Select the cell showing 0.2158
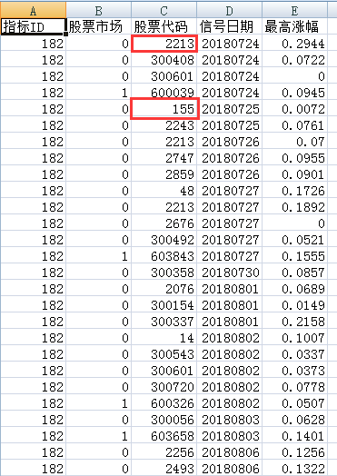 295,322
